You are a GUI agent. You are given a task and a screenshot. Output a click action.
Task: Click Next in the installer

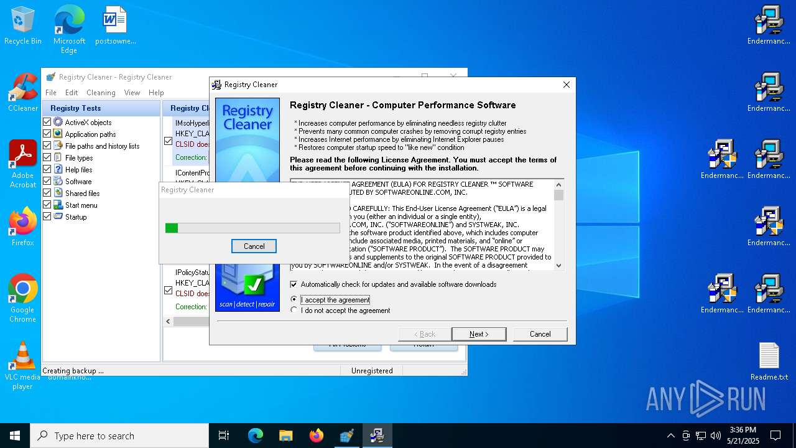[x=479, y=334]
